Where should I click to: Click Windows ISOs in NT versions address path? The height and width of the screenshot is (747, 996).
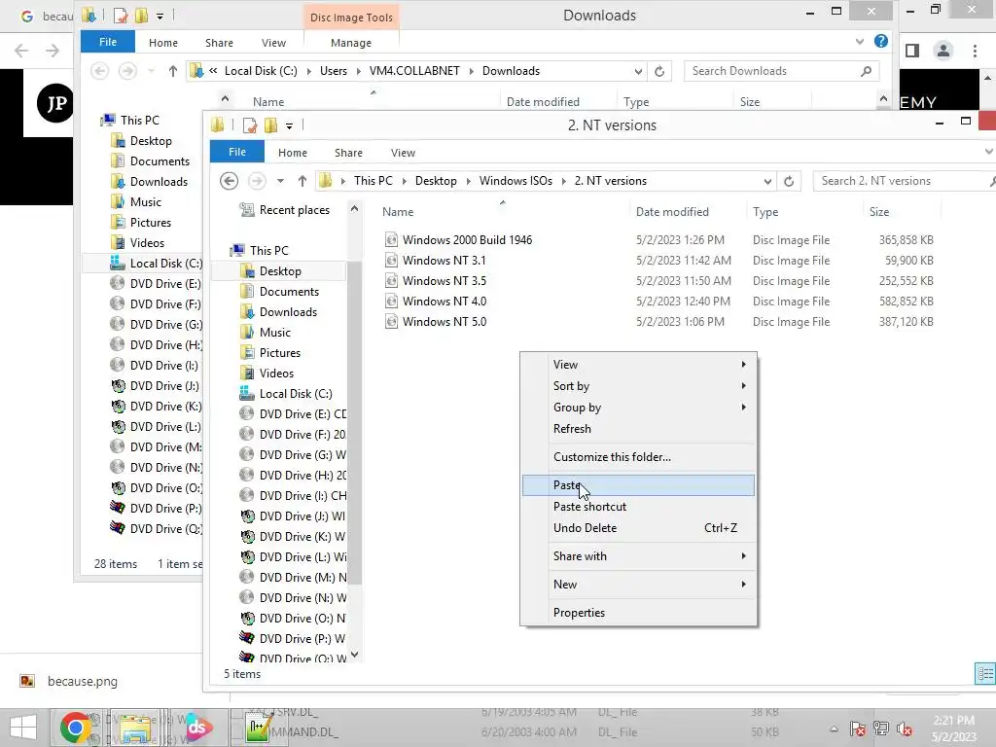[516, 181]
